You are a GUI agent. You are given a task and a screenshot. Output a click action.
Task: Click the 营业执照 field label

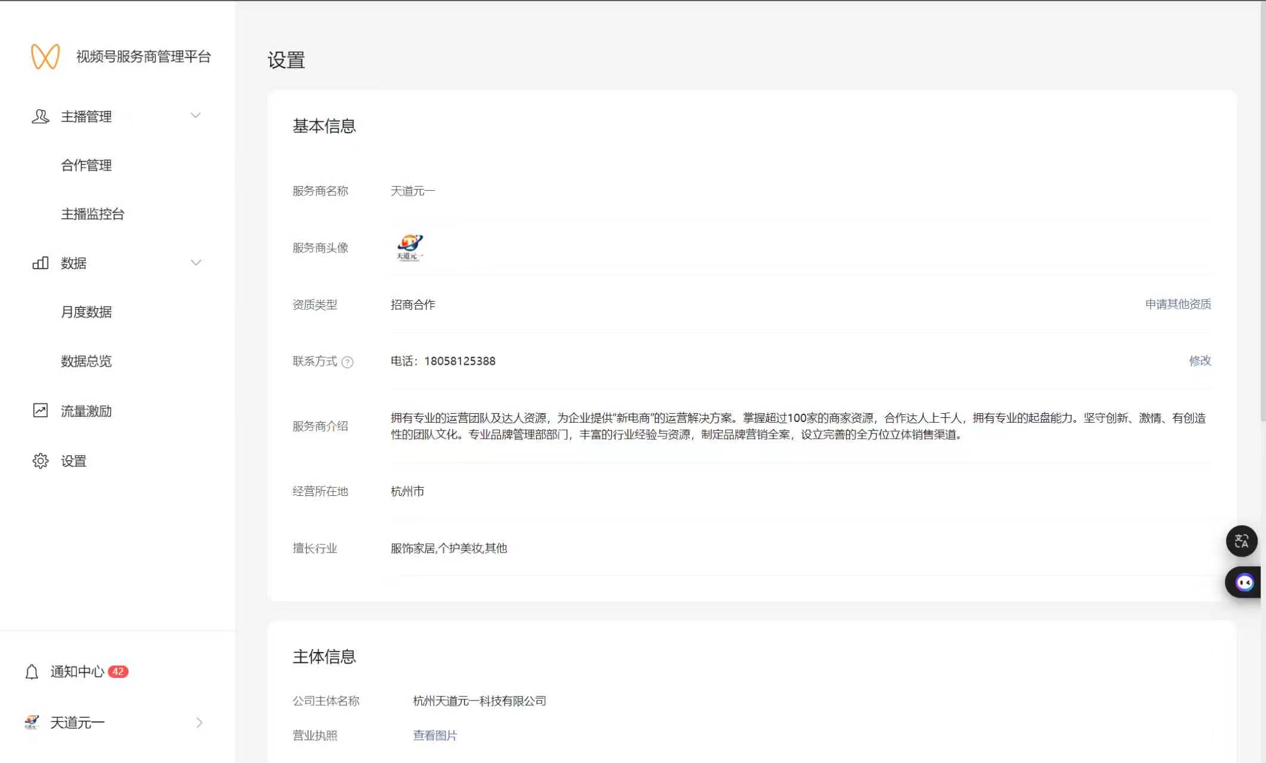[315, 736]
